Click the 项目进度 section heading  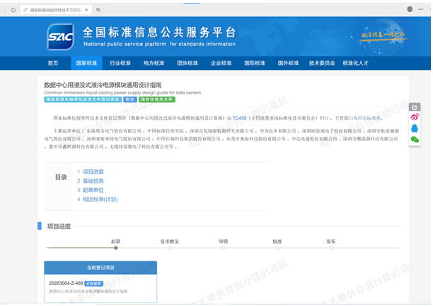[x=59, y=227]
